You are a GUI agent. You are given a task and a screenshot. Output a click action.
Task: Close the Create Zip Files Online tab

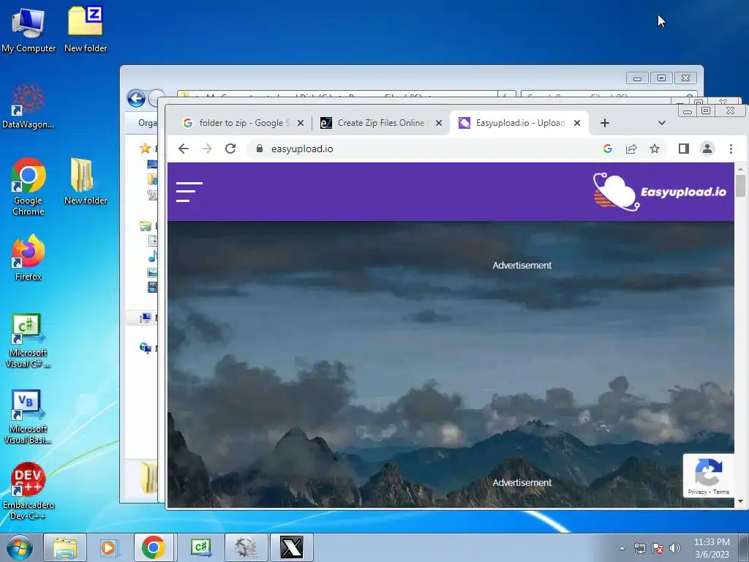point(439,123)
